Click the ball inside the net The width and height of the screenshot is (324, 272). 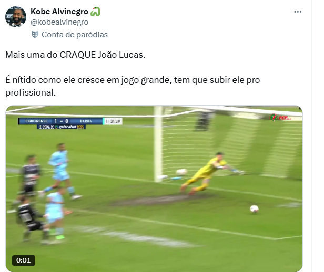coord(181,172)
